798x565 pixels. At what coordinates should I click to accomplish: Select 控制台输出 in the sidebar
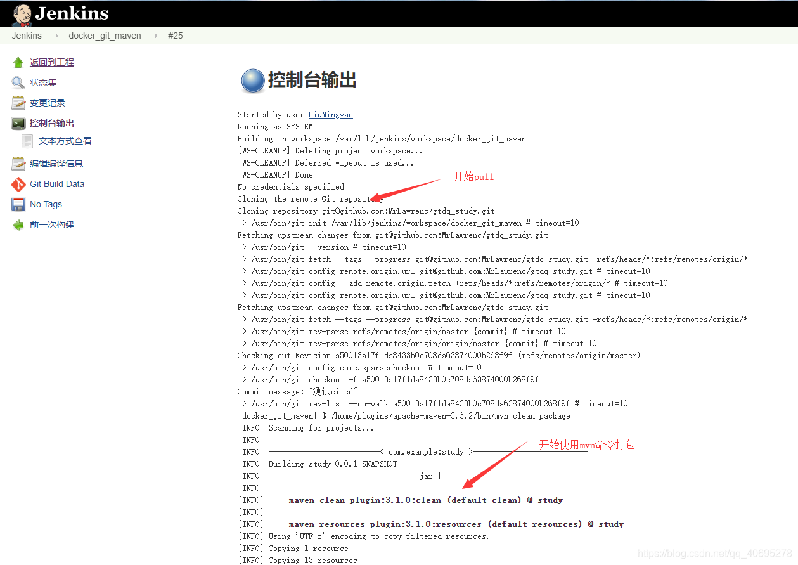(x=52, y=123)
